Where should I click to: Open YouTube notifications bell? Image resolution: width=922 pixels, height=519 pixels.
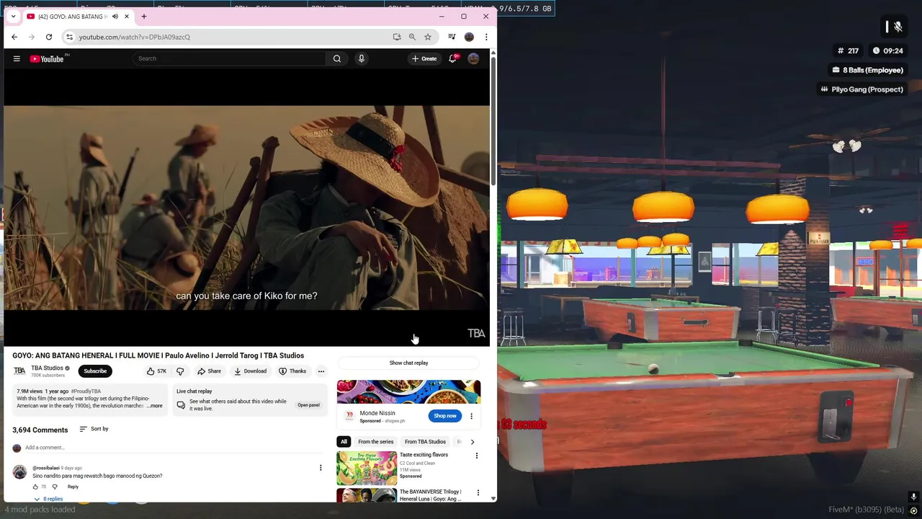tap(452, 58)
